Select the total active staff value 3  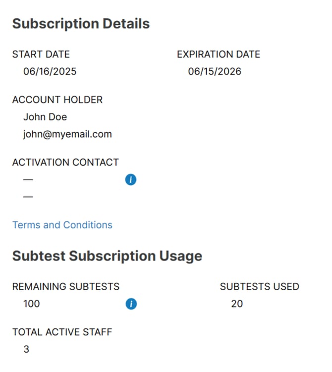[x=26, y=349]
